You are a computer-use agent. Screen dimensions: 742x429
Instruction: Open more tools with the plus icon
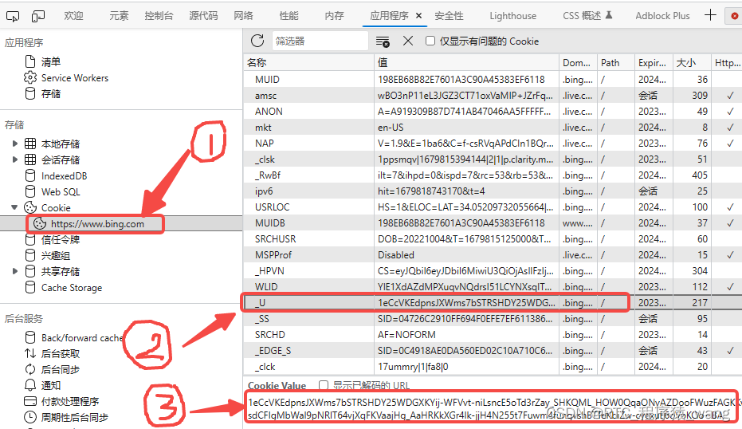tap(710, 15)
